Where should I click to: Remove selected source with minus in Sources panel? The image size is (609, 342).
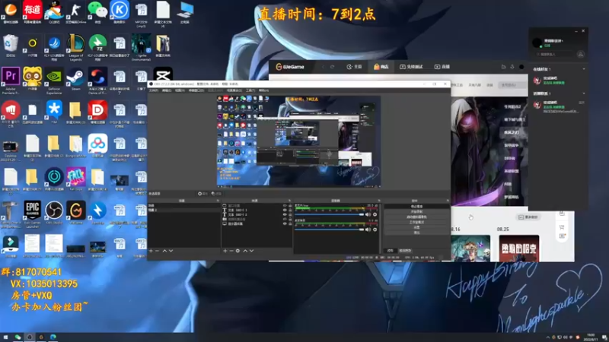click(x=231, y=251)
